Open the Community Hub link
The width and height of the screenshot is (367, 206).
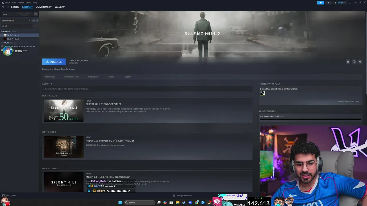coord(71,77)
